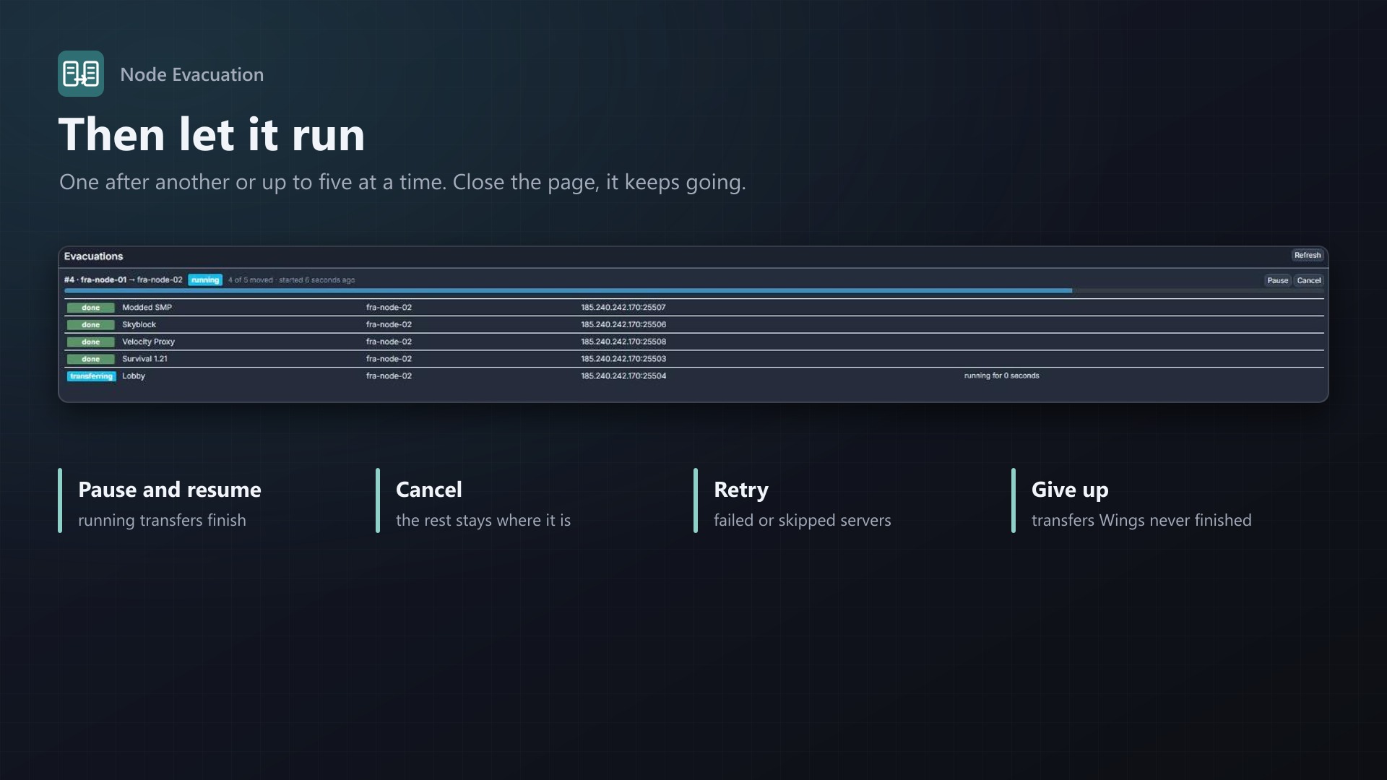The height and width of the screenshot is (780, 1387).
Task: Click 'running for 0 seconds' text
Action: [x=1001, y=376]
